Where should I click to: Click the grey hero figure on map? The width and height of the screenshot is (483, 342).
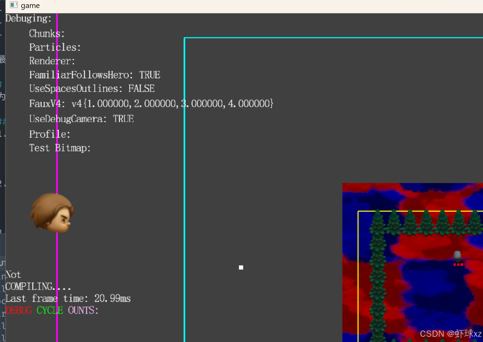pyautogui.click(x=458, y=257)
